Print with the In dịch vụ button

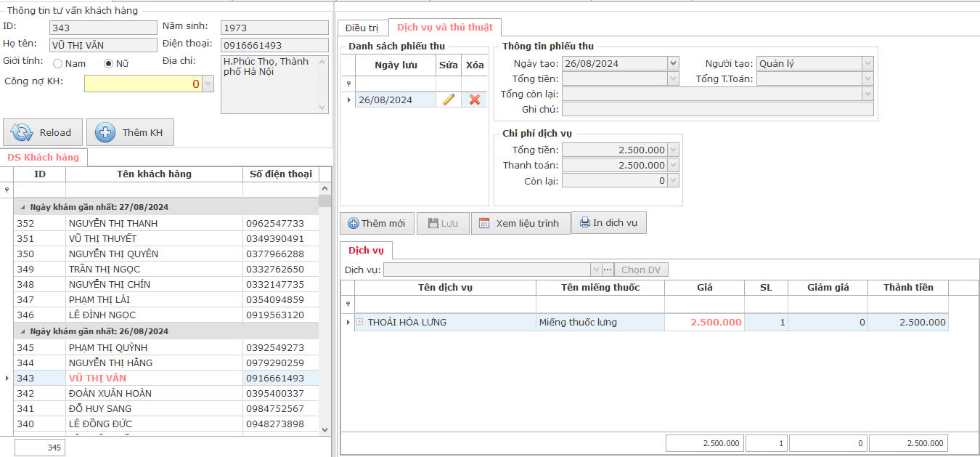608,222
